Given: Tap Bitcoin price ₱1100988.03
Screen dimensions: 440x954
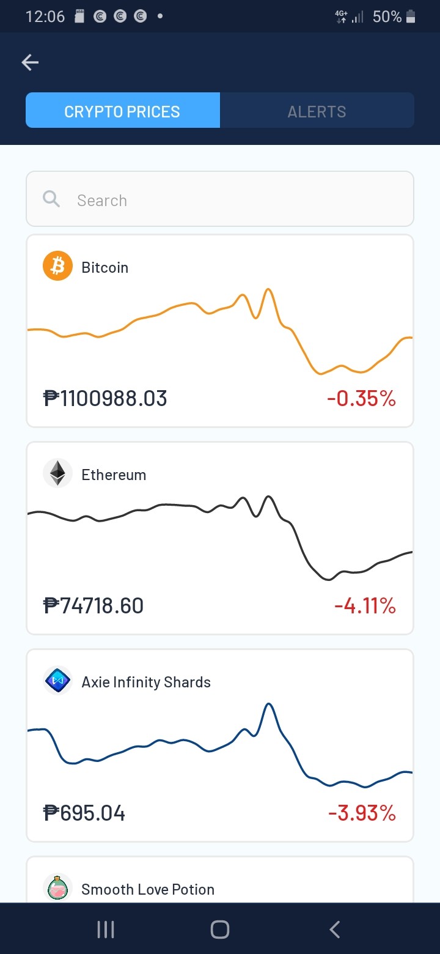Looking at the screenshot, I should tap(105, 399).
